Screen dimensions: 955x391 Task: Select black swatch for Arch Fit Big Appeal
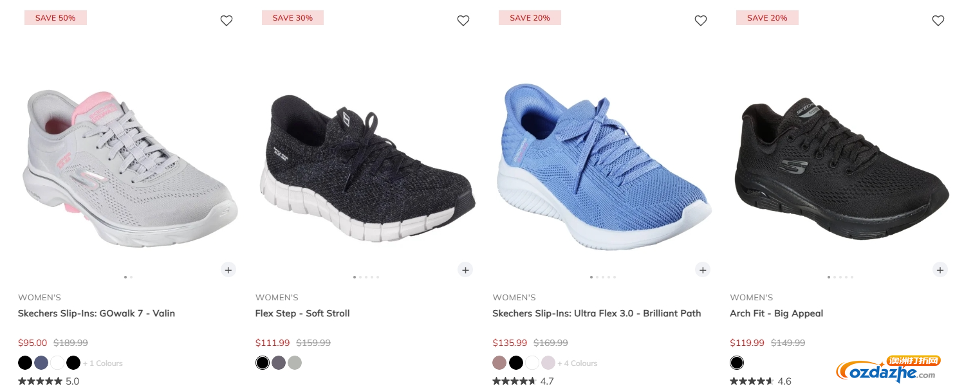(x=737, y=363)
